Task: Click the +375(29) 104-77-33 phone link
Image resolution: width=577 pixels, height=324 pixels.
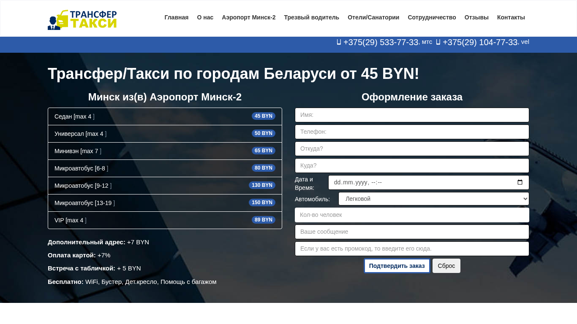Action: coord(480,43)
